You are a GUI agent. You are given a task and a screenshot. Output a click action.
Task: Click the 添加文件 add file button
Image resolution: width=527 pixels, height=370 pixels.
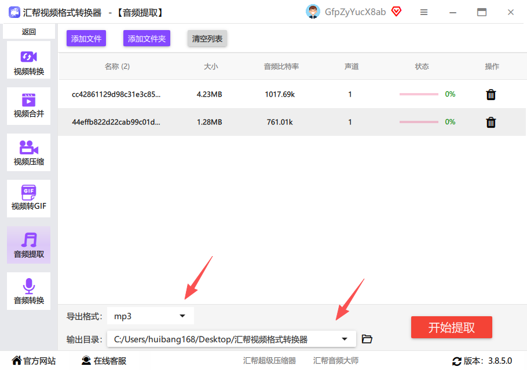pyautogui.click(x=86, y=39)
